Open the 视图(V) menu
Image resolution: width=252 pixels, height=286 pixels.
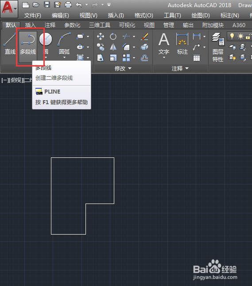point(89,16)
